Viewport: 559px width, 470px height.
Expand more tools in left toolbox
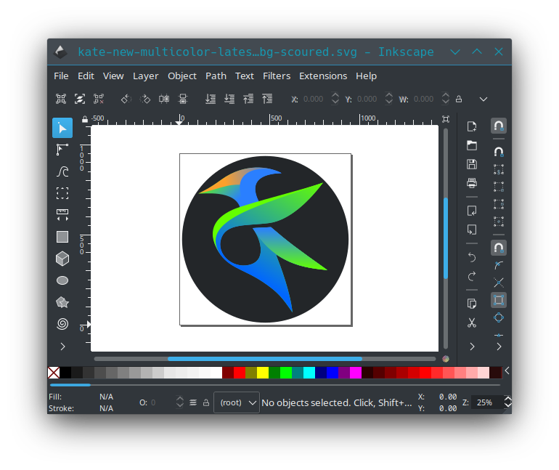click(62, 347)
